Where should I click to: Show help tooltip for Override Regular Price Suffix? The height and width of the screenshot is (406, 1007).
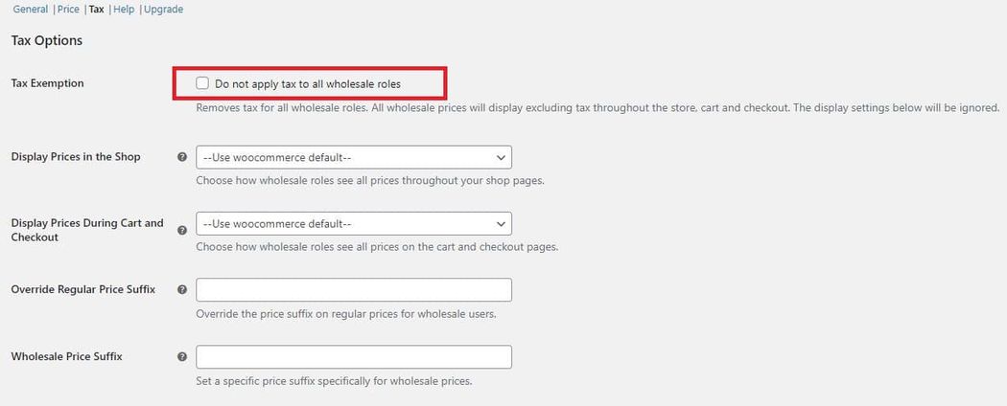click(x=182, y=289)
